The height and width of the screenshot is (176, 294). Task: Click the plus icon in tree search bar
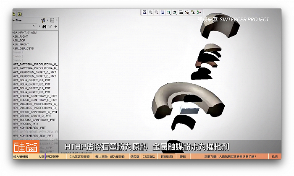pyautogui.click(x=56, y=26)
